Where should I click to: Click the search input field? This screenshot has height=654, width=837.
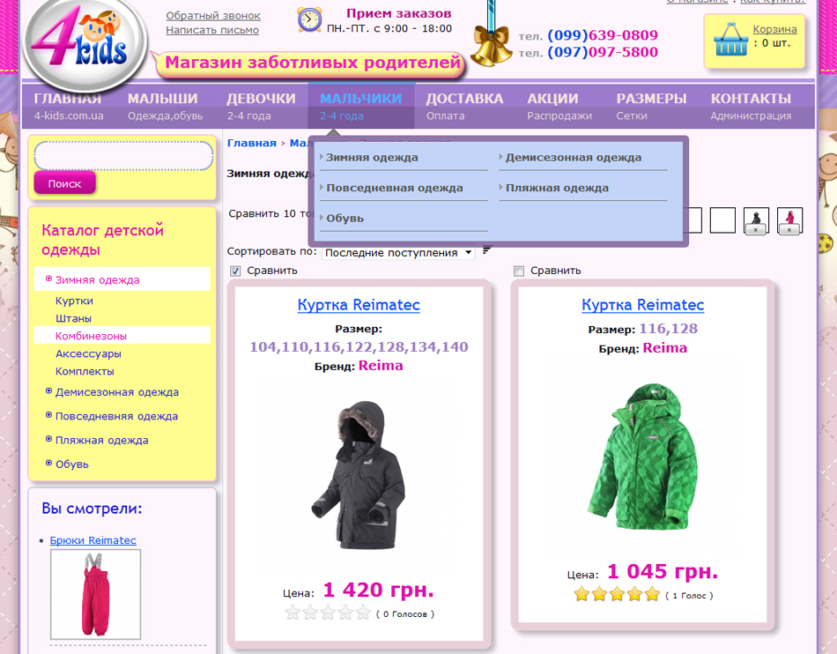click(123, 156)
